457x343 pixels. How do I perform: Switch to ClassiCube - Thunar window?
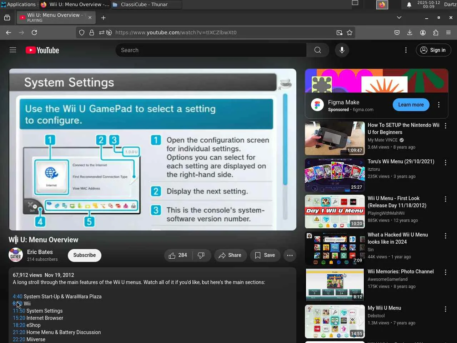(x=147, y=5)
